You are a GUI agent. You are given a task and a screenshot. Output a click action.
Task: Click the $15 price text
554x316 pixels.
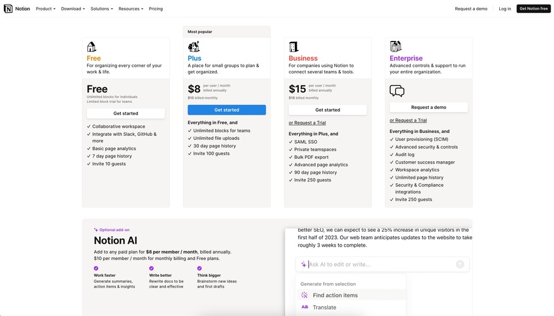pyautogui.click(x=297, y=89)
